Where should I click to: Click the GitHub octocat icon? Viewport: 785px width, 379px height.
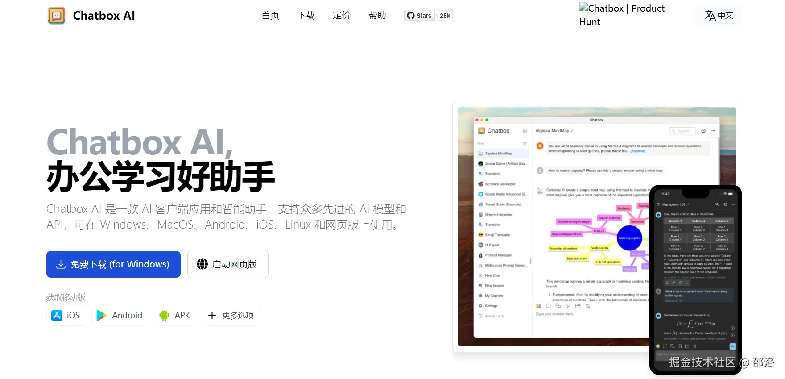point(411,16)
